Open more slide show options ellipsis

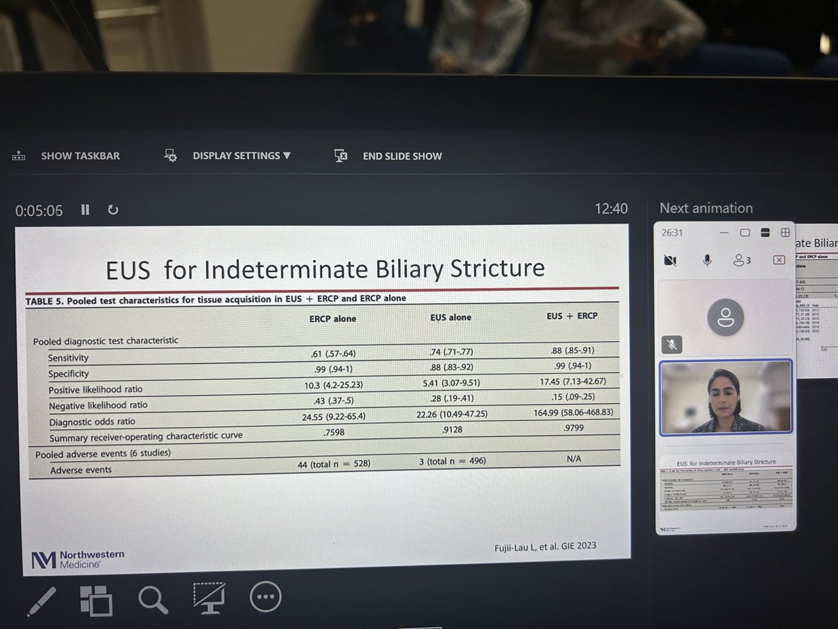pyautogui.click(x=265, y=598)
